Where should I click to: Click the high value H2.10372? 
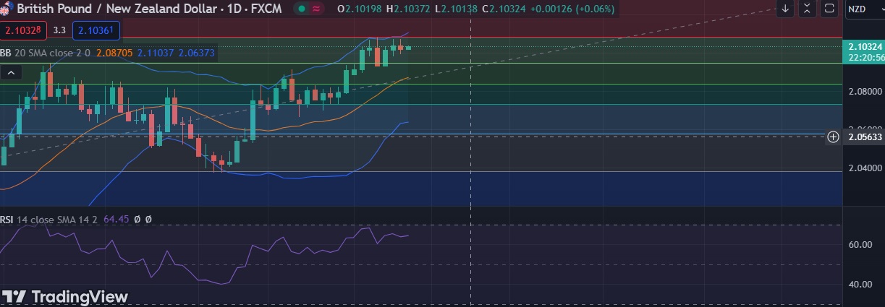[410, 9]
